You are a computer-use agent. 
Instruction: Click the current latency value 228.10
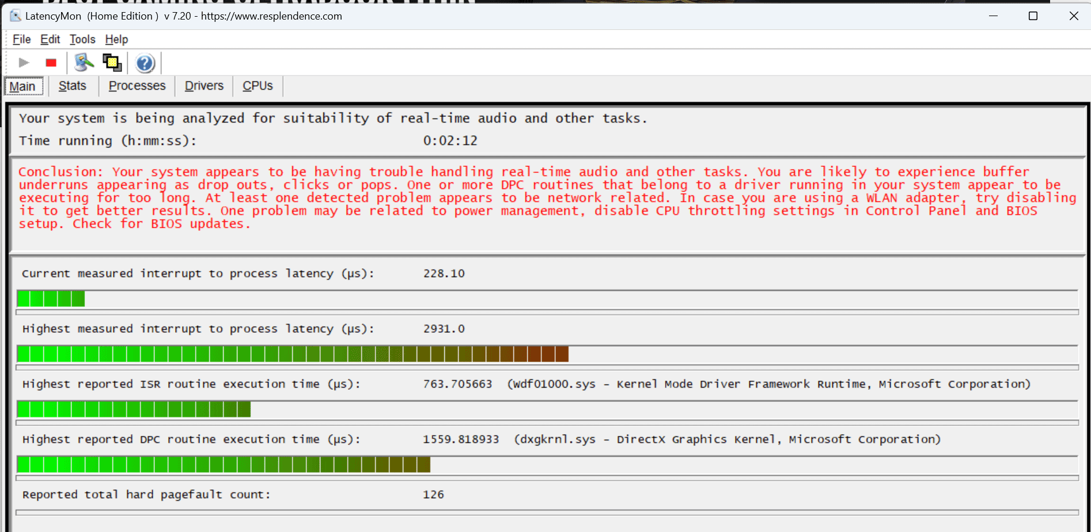(444, 273)
